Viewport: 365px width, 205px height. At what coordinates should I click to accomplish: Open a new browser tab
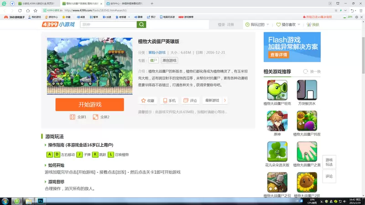[x=152, y=4]
